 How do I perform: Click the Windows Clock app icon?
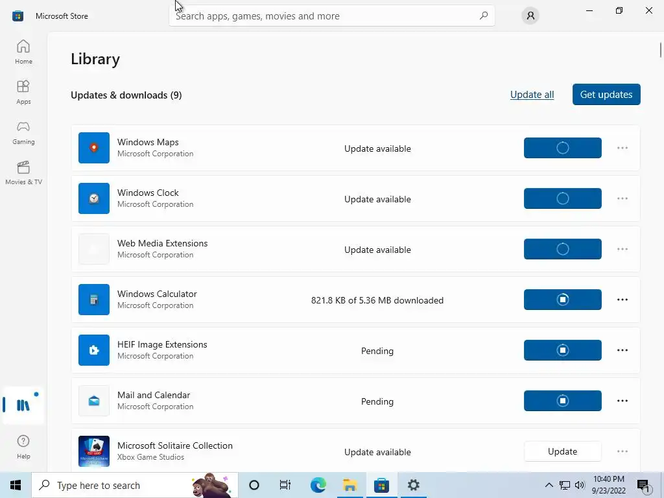[x=94, y=198]
